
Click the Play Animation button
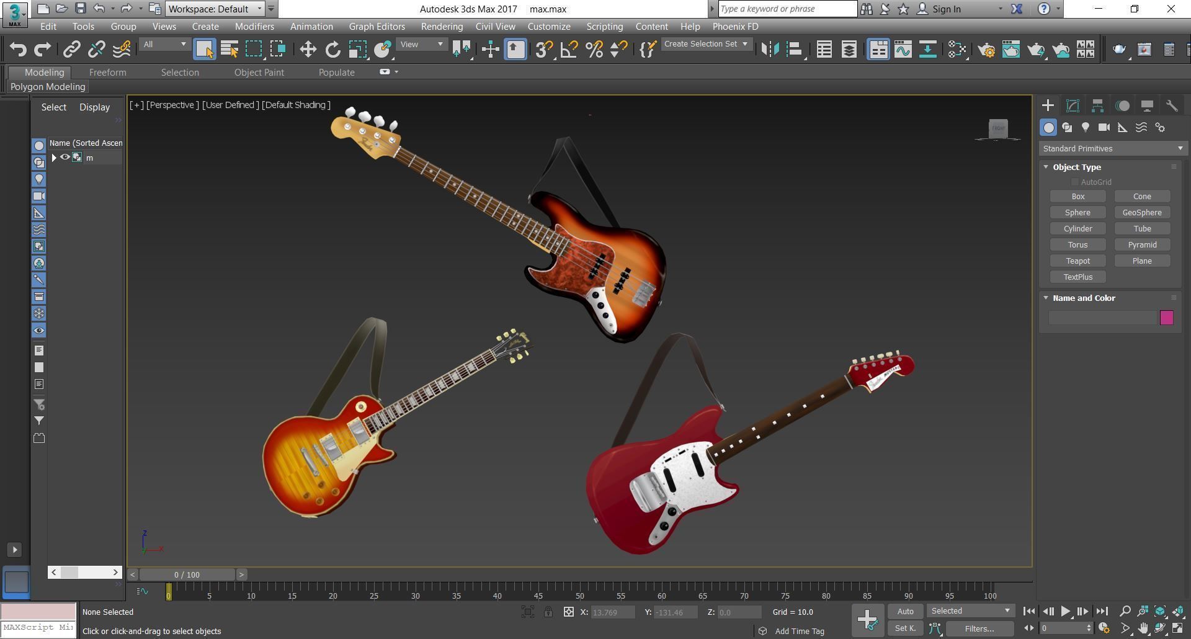click(x=1065, y=611)
